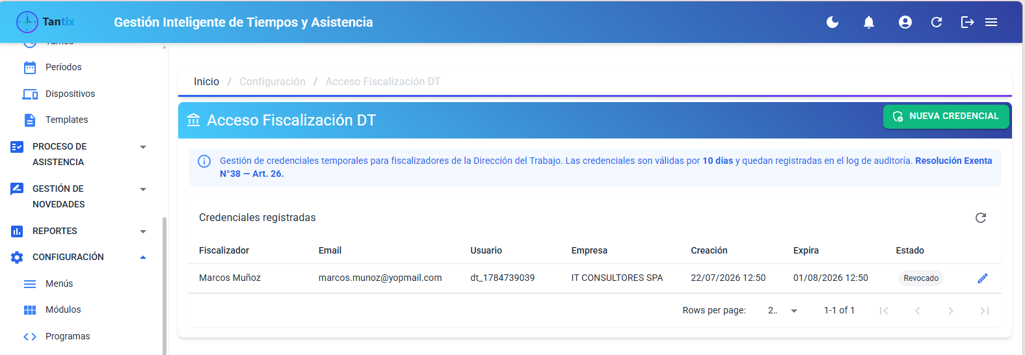Click marcos.munoz@yopmail.com email cell
The height and width of the screenshot is (355, 1025).
point(380,278)
